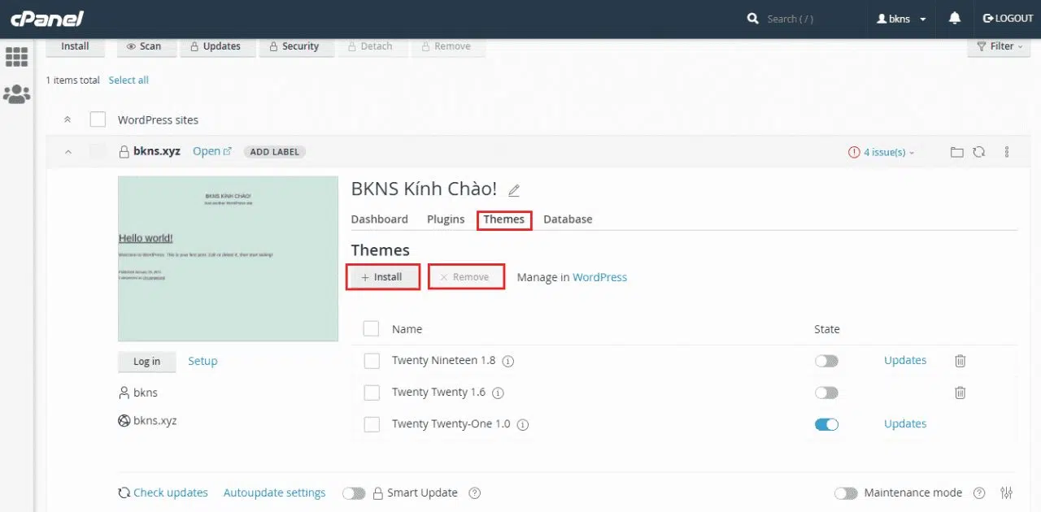The image size is (1041, 512).
Task: Open the bkns user account dropdown
Action: click(x=901, y=19)
